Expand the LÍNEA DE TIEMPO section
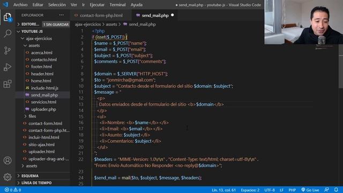The width and height of the screenshot is (343, 193). click(36, 183)
